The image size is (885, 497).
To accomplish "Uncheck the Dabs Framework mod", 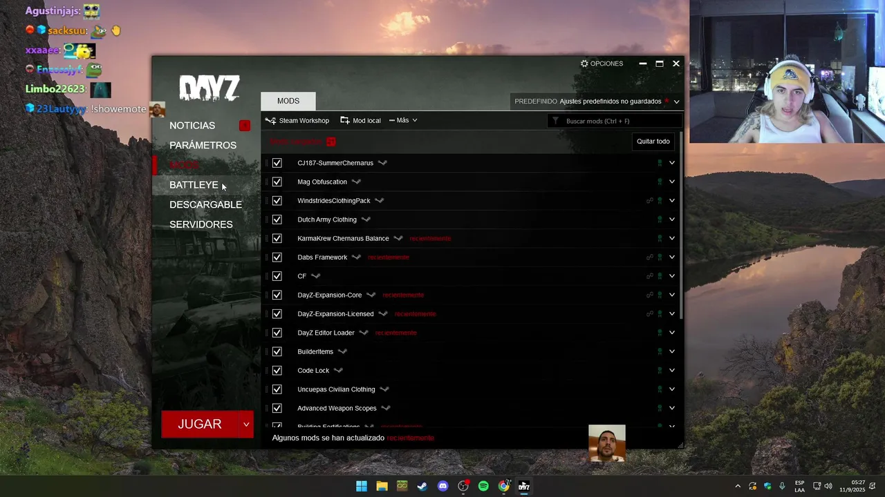I will tap(277, 257).
